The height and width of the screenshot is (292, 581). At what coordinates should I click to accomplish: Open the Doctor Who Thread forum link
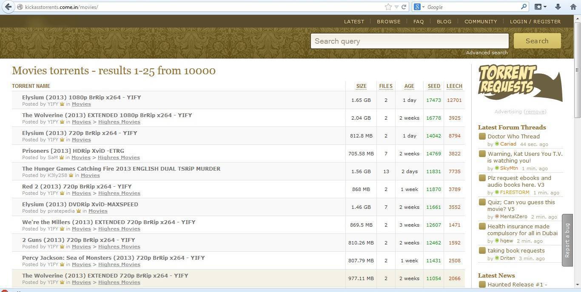513,136
